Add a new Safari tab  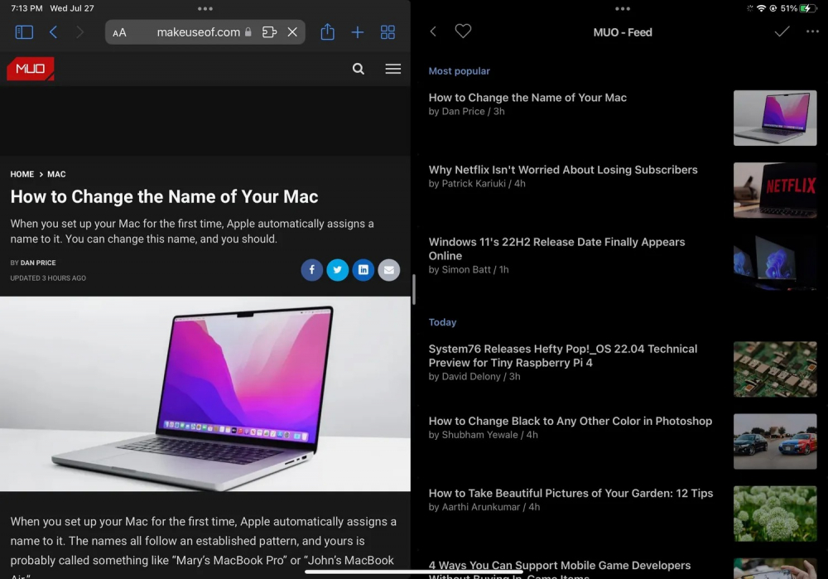(358, 32)
